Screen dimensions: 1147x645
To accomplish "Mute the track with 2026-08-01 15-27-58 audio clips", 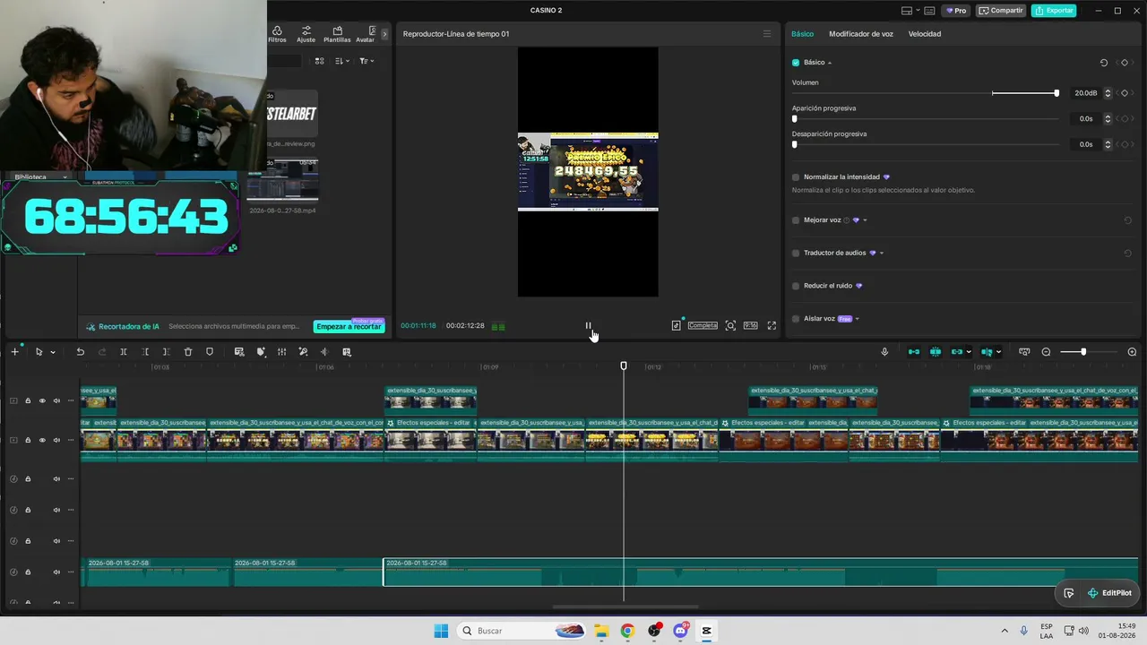I will (56, 572).
